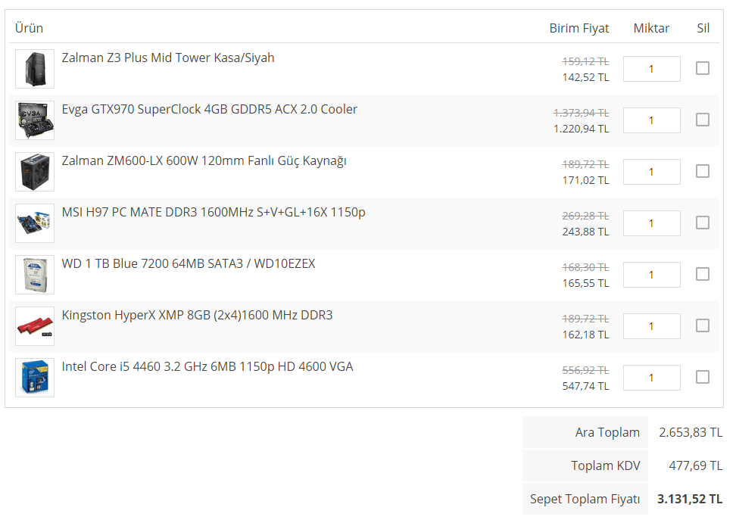
Task: Open the Intel Core i5 4460 thumbnail
Action: (x=35, y=378)
